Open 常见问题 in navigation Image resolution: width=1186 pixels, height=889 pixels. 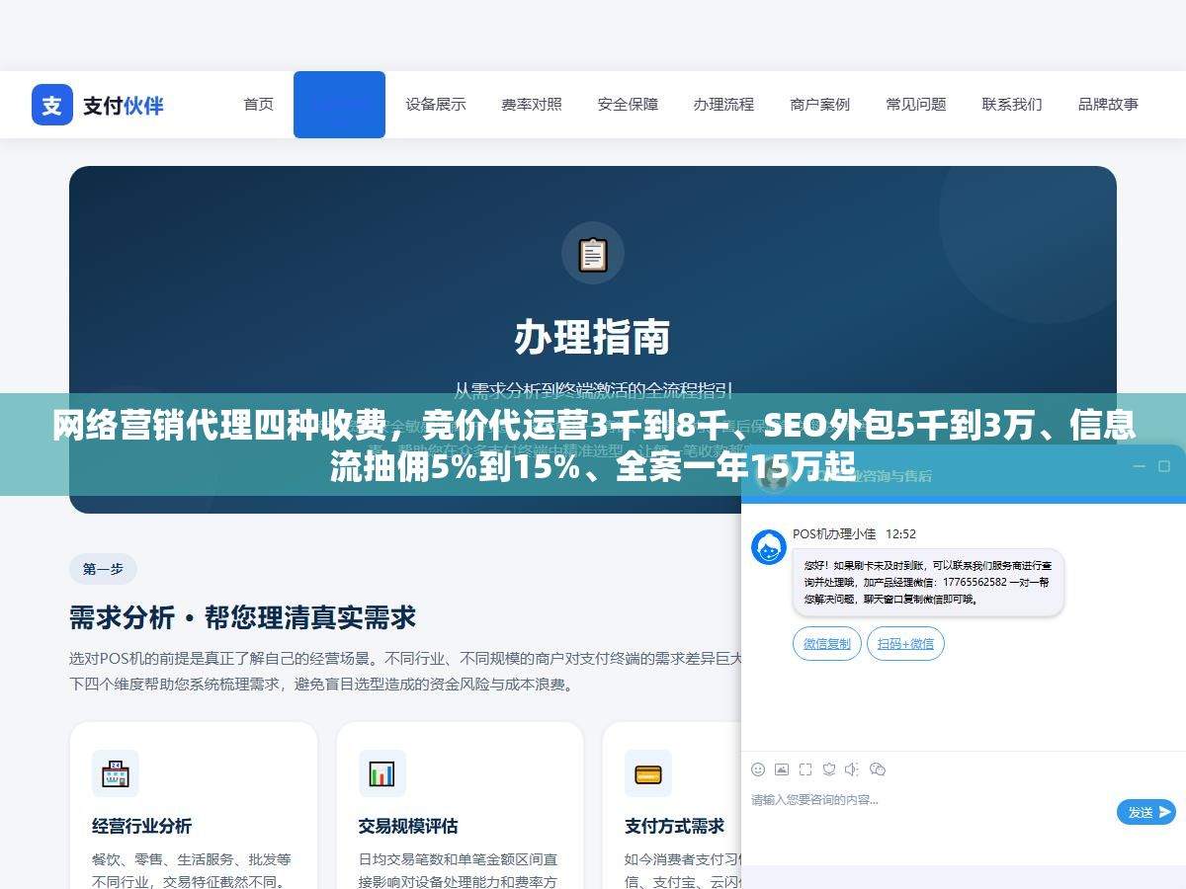[x=916, y=104]
